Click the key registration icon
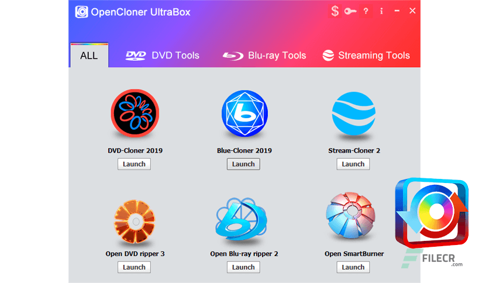 click(350, 12)
